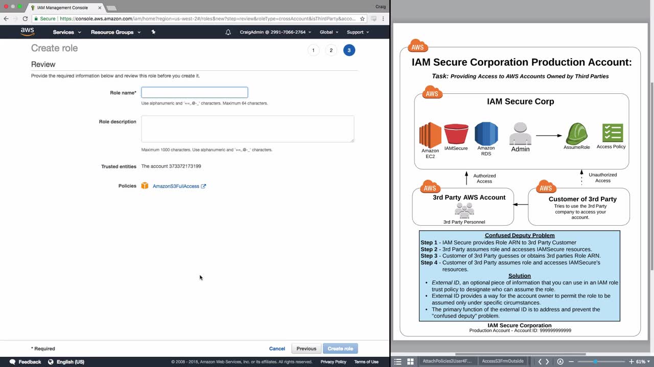Open the 61% zoom level dropdown
Screen dimensions: 654x367
coord(643,361)
